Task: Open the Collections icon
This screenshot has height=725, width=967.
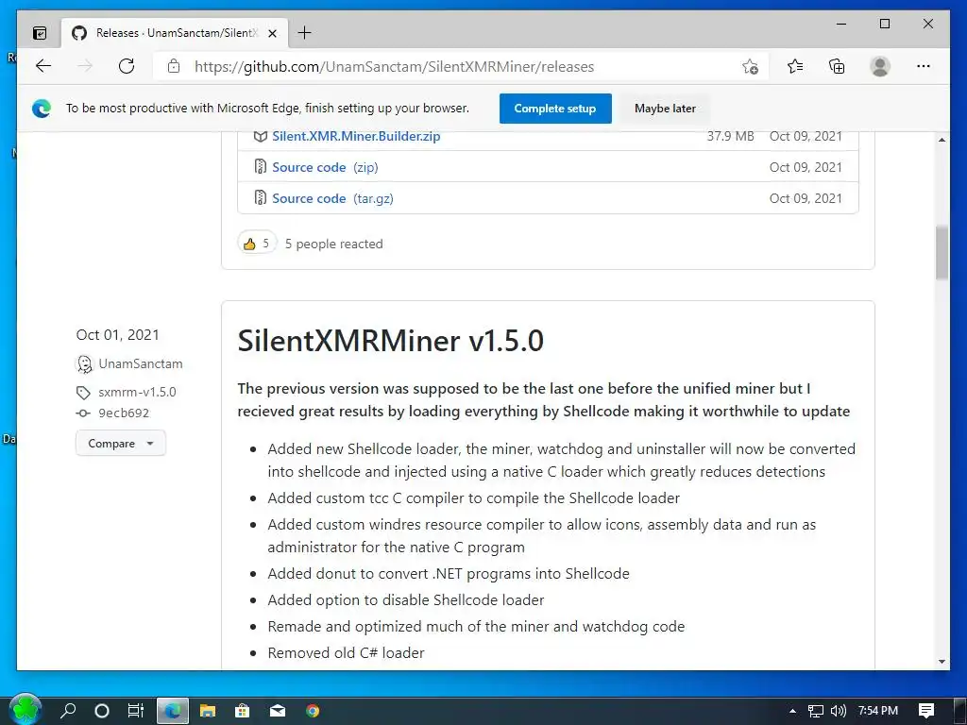Action: [837, 66]
